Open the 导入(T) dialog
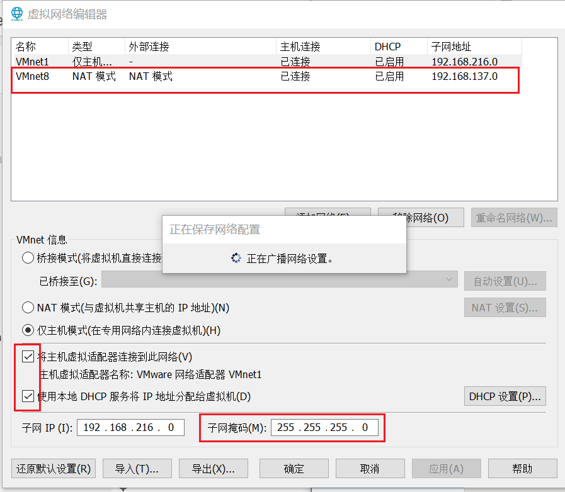This screenshot has height=492, width=565. click(137, 468)
